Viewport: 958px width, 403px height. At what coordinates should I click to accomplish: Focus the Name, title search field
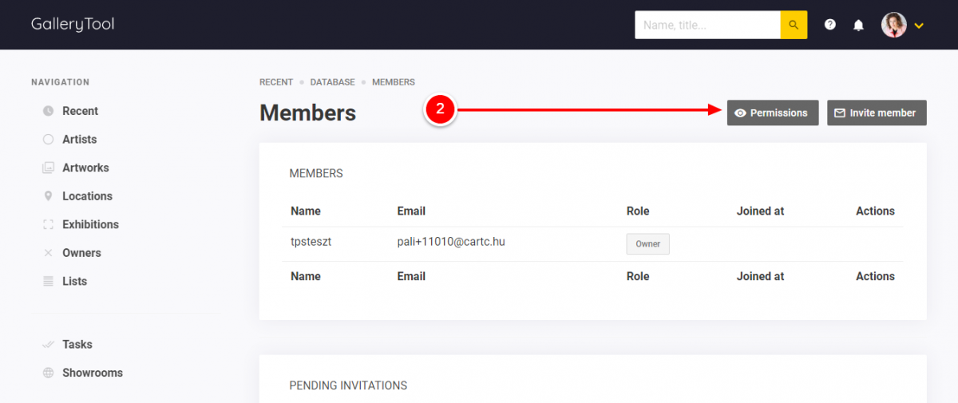pyautogui.click(x=707, y=25)
